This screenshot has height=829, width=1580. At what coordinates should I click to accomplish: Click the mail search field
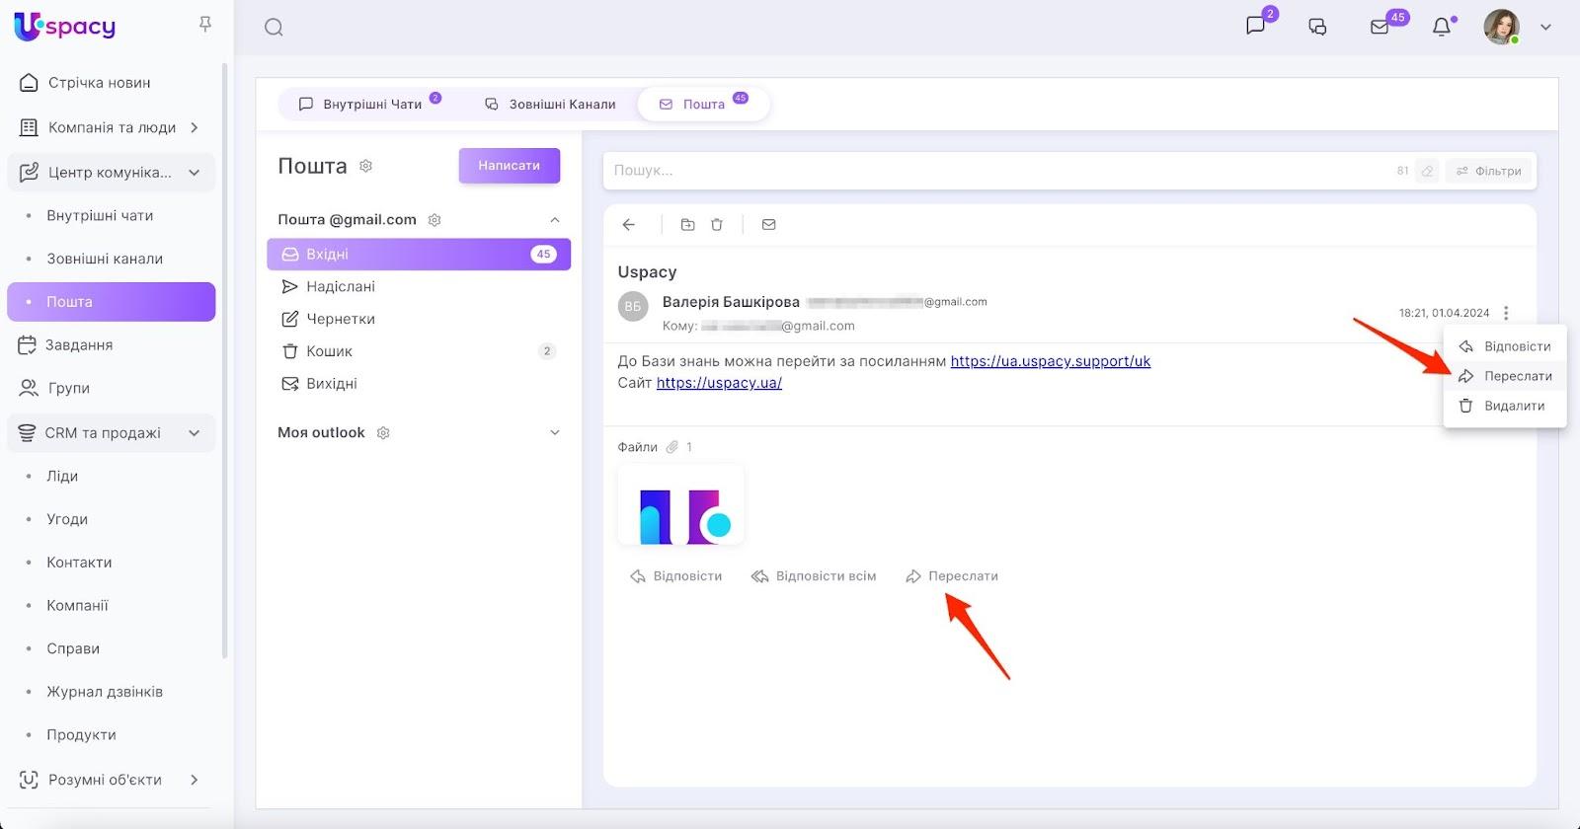[x=997, y=171]
